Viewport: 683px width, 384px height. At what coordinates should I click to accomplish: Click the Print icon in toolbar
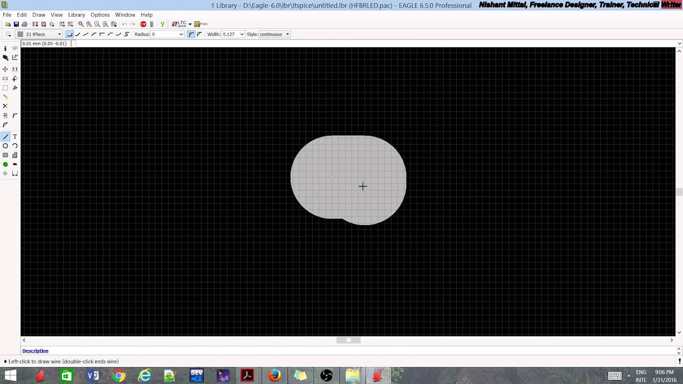point(25,24)
